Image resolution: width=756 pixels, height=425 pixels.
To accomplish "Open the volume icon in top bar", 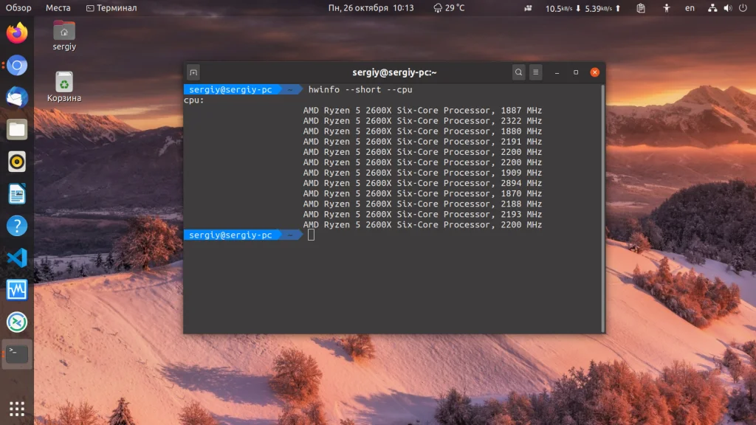I will [x=727, y=7].
